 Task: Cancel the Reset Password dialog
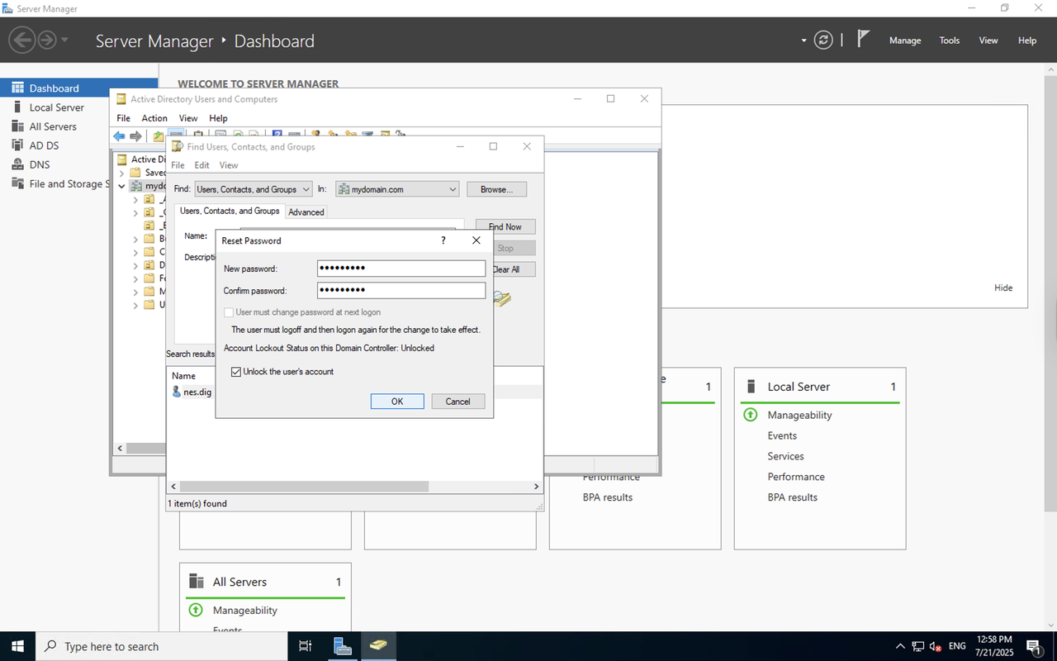tap(457, 402)
